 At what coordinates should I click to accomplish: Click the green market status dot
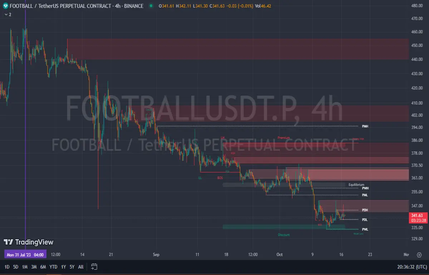pyautogui.click(x=151, y=6)
